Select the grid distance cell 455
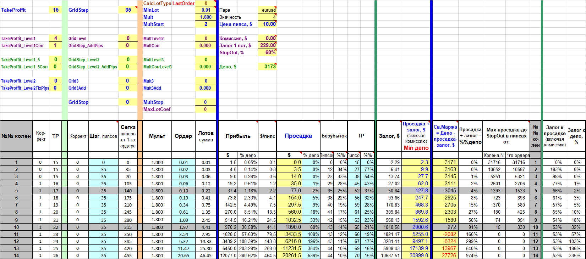The height and width of the screenshot is (259, 586). pos(128,255)
